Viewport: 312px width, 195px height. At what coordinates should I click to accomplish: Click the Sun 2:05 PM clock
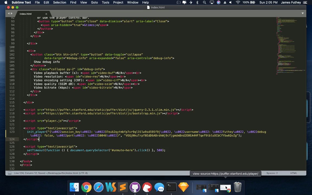pyautogui.click(x=268, y=2)
